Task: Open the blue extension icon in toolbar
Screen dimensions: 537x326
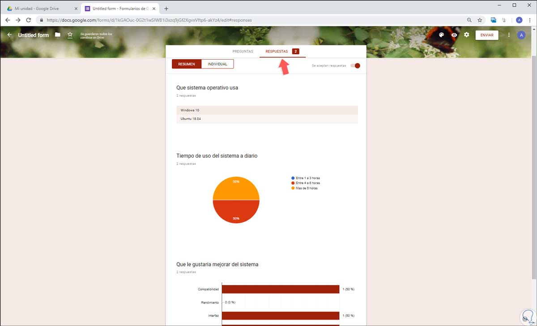Action: [x=494, y=20]
